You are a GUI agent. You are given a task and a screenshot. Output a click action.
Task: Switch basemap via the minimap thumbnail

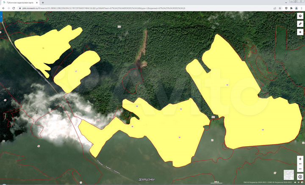[288, 175]
